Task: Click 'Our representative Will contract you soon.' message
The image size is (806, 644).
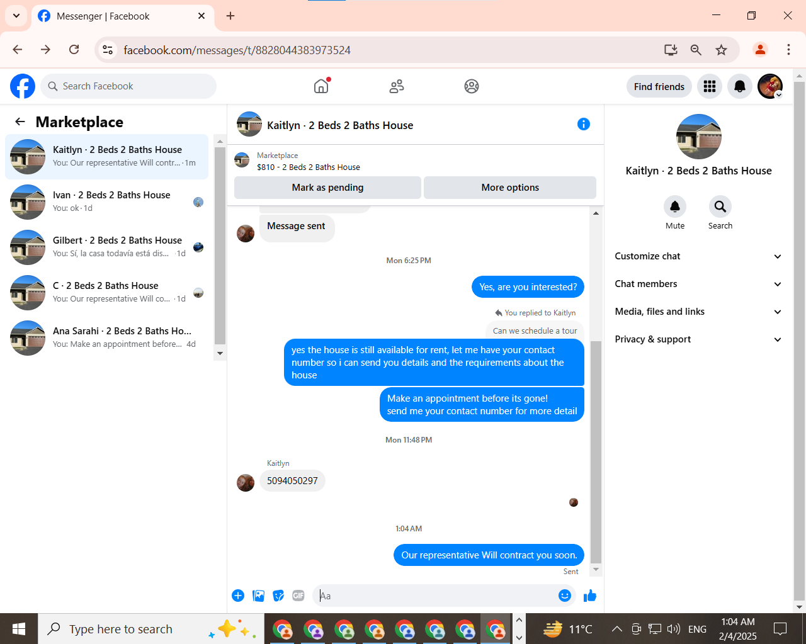Action: click(489, 555)
